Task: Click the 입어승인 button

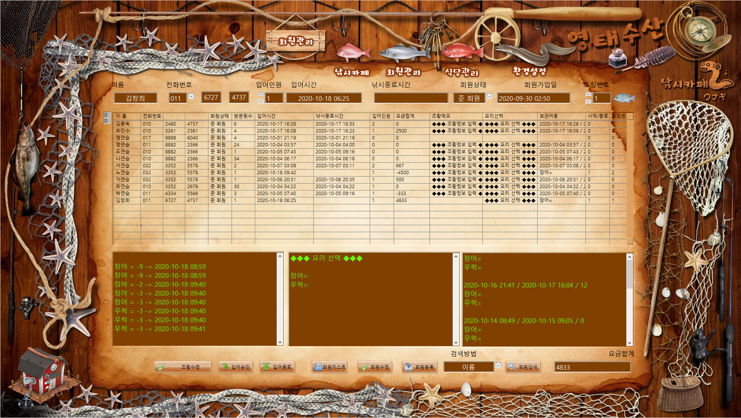Action: [x=235, y=367]
